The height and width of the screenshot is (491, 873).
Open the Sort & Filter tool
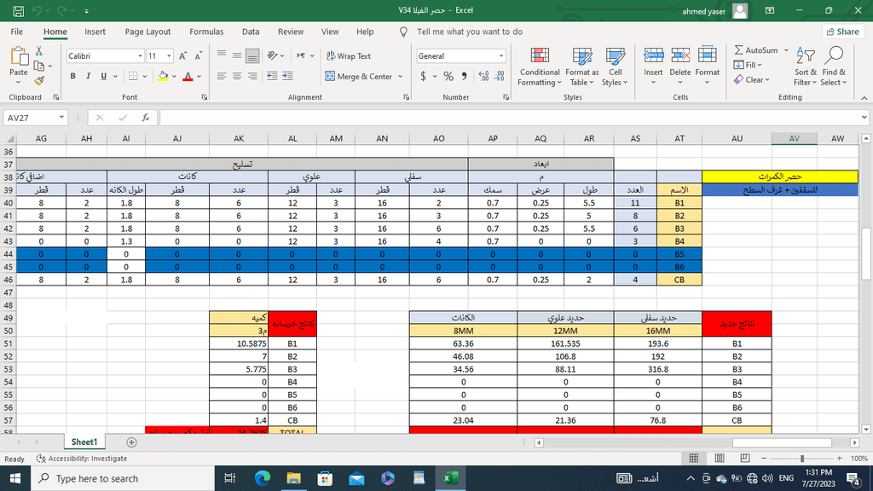pos(805,66)
